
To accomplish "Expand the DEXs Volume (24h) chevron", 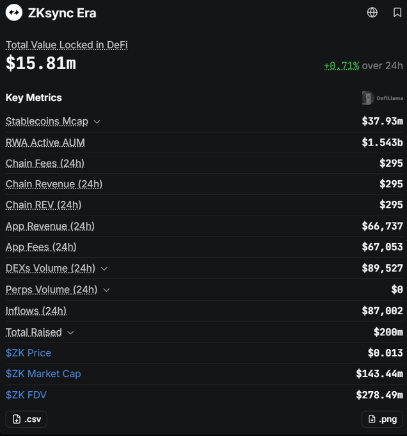I will tap(104, 269).
